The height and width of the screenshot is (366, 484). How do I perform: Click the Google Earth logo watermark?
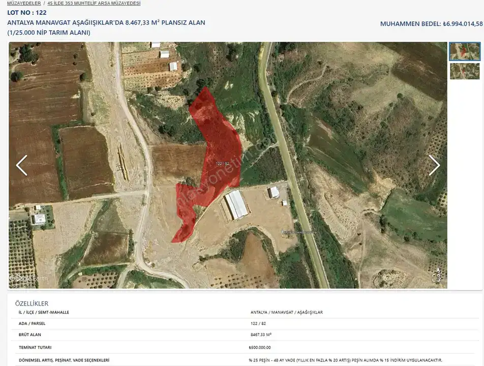point(28,278)
